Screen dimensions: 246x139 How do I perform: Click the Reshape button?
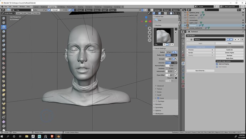click(x=230, y=55)
